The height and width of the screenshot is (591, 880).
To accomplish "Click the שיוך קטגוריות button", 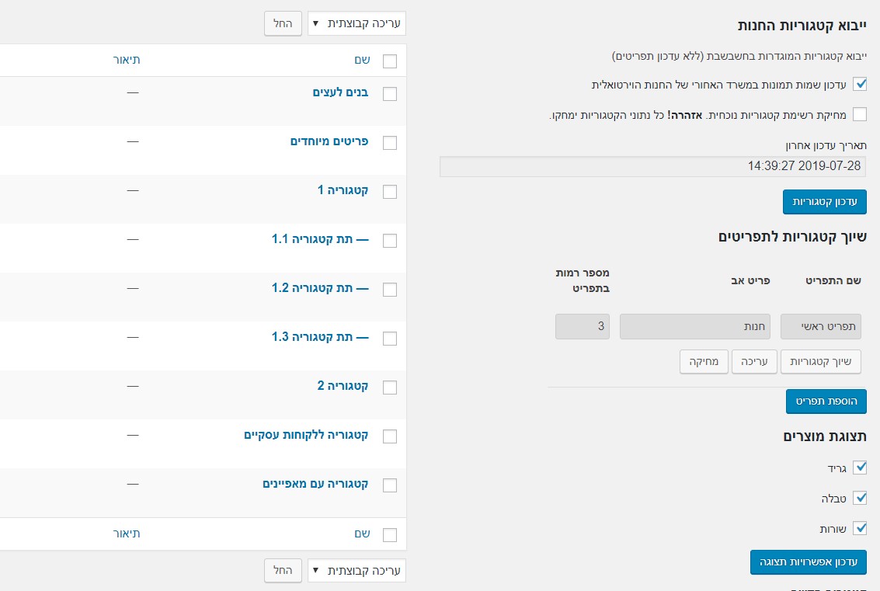I will point(820,362).
